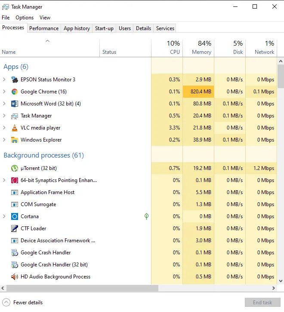Expand the Microsoft Word process group
Image resolution: width=284 pixels, height=312 pixels.
pos(4,104)
